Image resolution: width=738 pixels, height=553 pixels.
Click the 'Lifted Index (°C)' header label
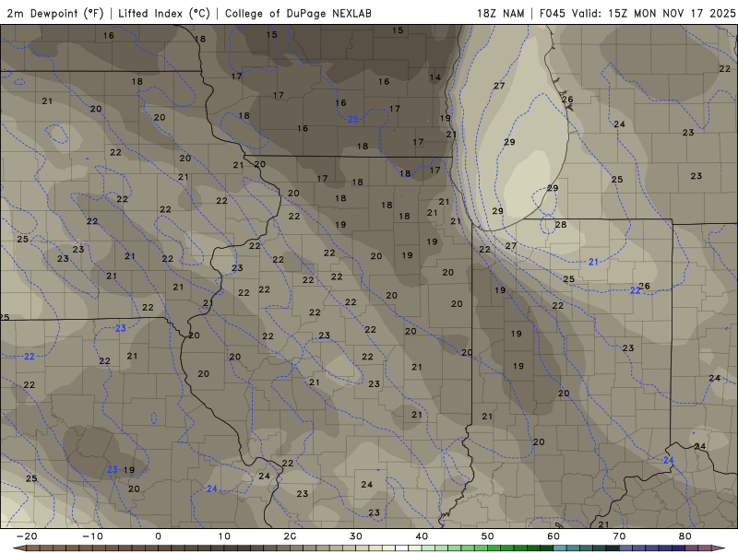tap(164, 13)
